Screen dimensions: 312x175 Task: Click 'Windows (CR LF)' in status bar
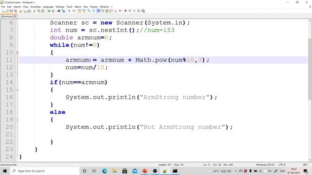tap(265, 165)
